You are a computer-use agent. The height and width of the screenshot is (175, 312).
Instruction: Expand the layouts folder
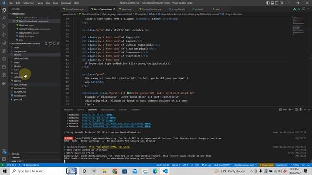(18, 55)
